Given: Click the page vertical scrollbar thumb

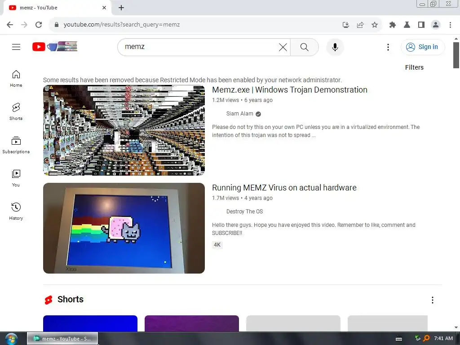Looking at the screenshot, I should 456,55.
